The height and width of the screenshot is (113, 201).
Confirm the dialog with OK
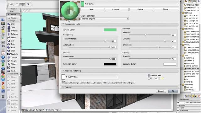tap(173, 91)
